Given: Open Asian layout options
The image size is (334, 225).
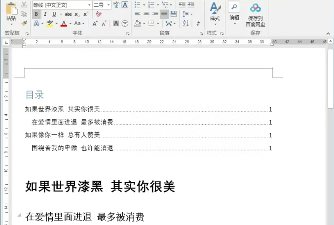Looking at the screenshot, I should click(x=170, y=24).
